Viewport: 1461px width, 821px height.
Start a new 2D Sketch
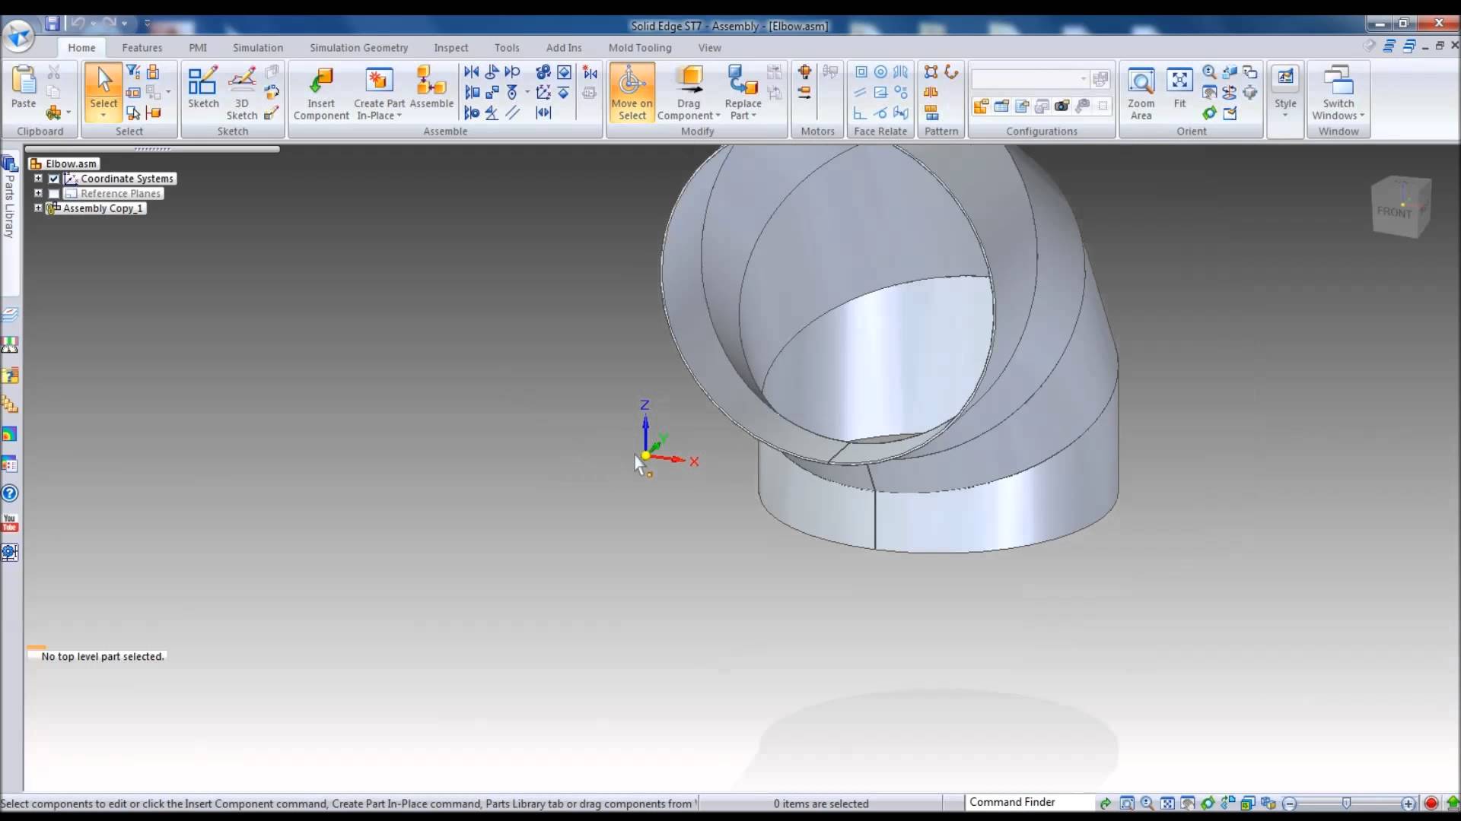point(203,87)
